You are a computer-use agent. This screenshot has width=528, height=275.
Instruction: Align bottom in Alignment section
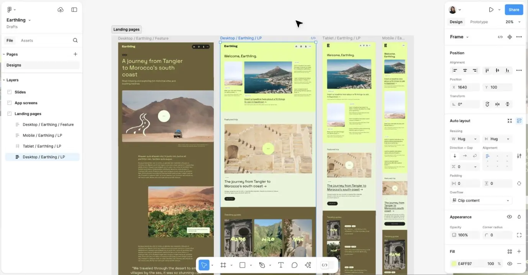click(507, 70)
